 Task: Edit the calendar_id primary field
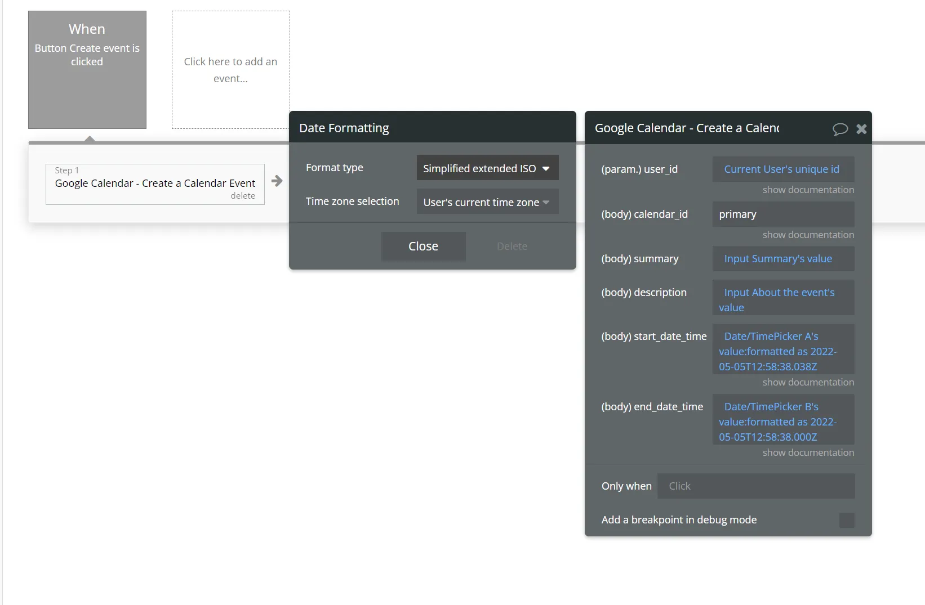coord(783,214)
